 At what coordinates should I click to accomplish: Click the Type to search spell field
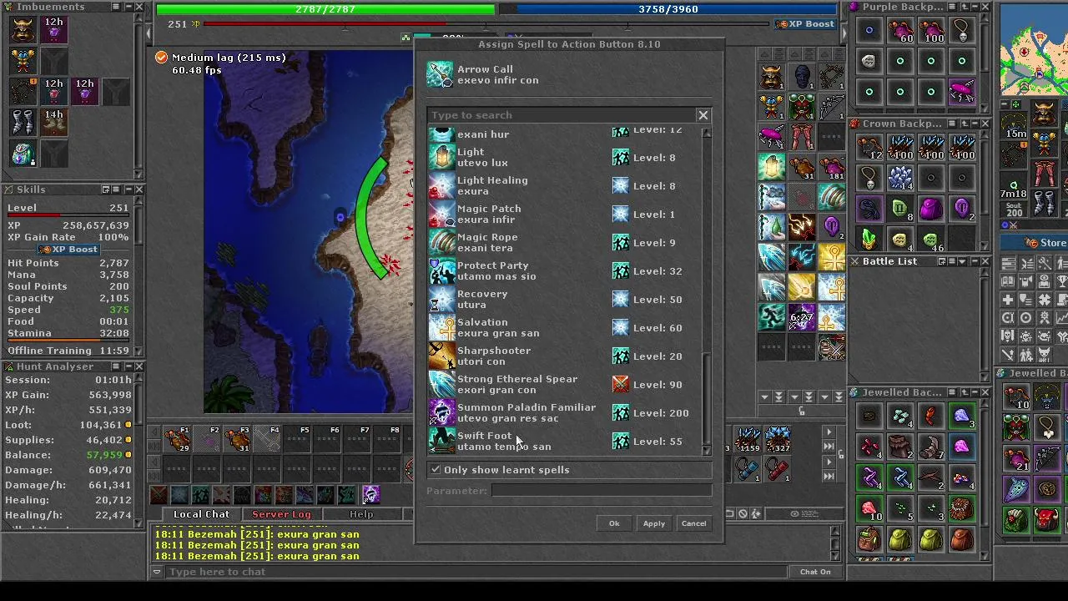click(x=562, y=115)
